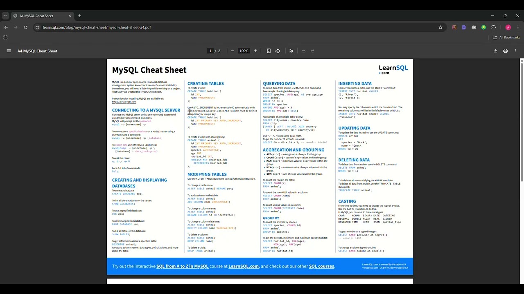Click the browser forward arrow
This screenshot has width=524, height=294.
point(16,27)
